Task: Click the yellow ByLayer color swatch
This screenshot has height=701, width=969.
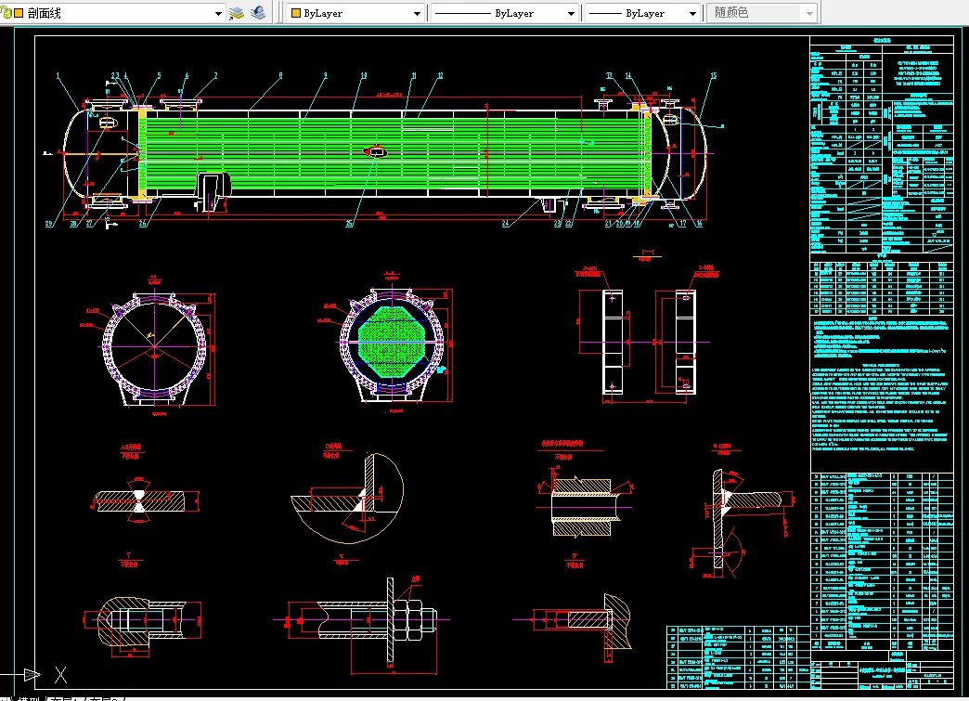Action: tap(296, 13)
